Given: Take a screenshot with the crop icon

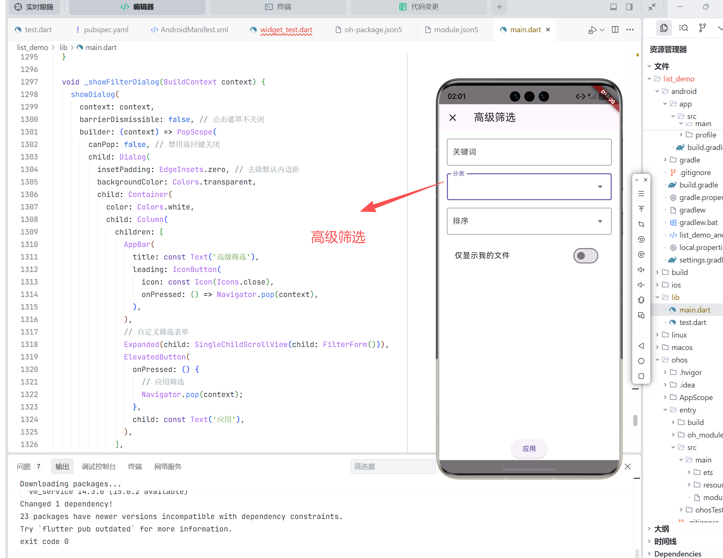Looking at the screenshot, I should (x=641, y=224).
